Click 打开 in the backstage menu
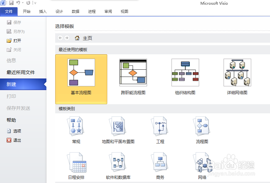This screenshot has width=270, height=183. [14, 41]
